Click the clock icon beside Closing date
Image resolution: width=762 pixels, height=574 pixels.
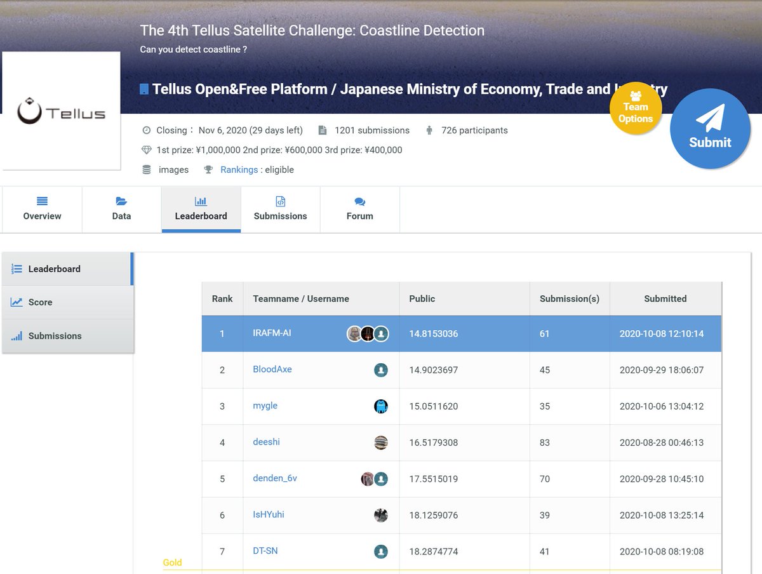point(147,130)
